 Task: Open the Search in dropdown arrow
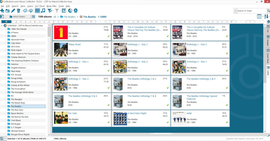pos(236,11)
